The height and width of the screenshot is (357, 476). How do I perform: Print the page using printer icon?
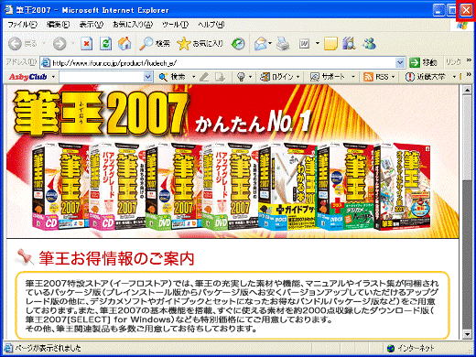283,44
